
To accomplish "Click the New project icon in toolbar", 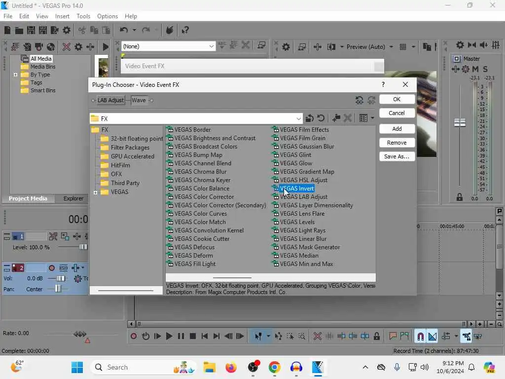I will (x=7, y=30).
